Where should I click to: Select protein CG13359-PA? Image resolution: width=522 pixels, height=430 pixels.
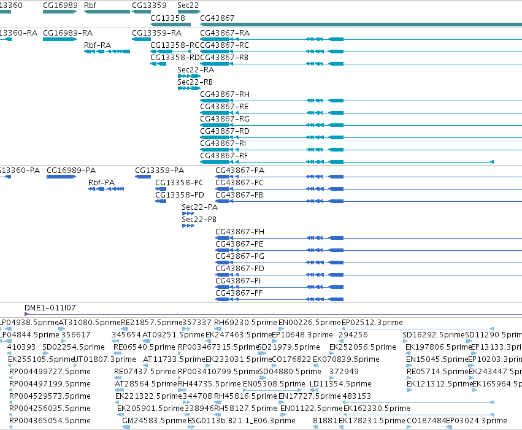click(159, 171)
